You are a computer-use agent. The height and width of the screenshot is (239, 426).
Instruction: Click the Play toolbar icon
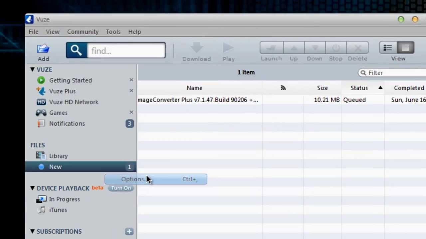(x=228, y=48)
